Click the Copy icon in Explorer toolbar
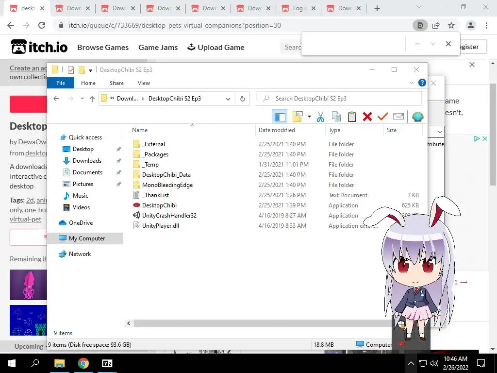 point(336,117)
